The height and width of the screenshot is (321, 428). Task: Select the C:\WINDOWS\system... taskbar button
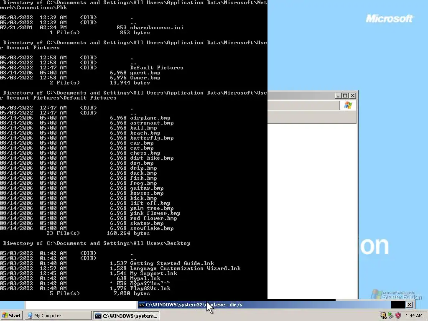click(x=126, y=316)
